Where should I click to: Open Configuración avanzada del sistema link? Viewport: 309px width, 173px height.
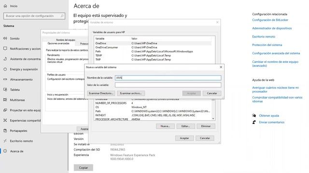(276, 53)
